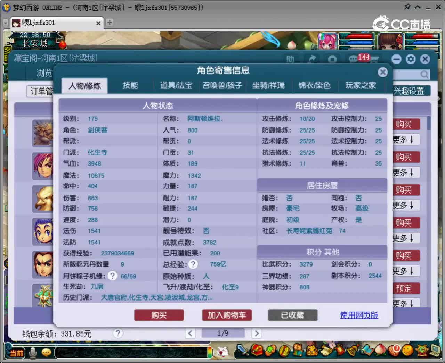Click the microphone icon at bottom left
This screenshot has width=445, height=363.
coord(33,352)
